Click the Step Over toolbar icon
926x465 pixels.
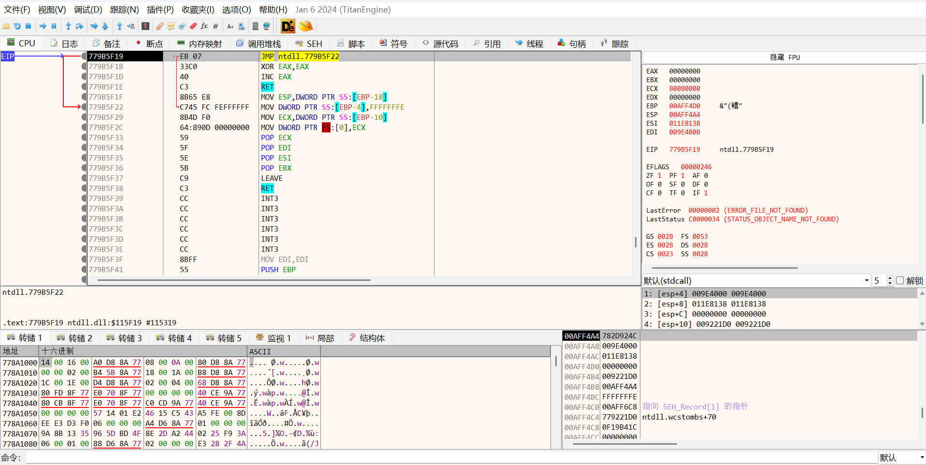pos(79,26)
